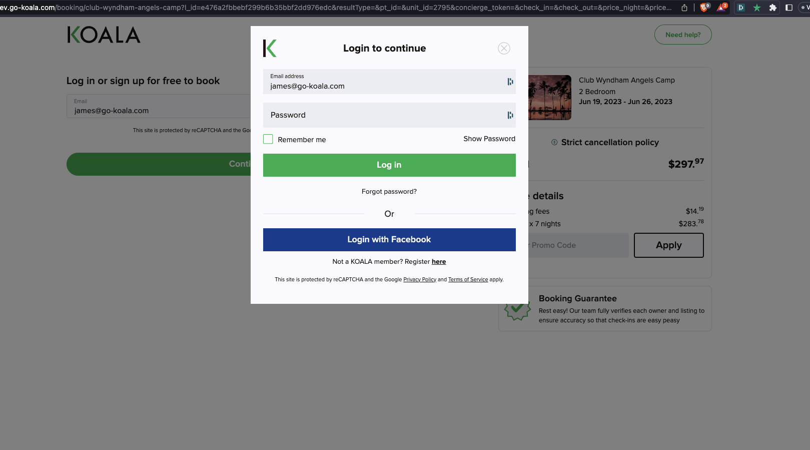The image size is (810, 450).
Task: Toggle Show Password
Action: pos(489,139)
